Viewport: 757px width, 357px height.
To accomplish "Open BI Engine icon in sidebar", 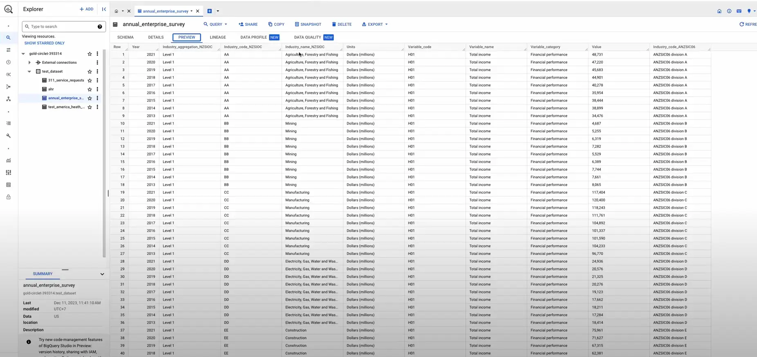I will coord(8,185).
